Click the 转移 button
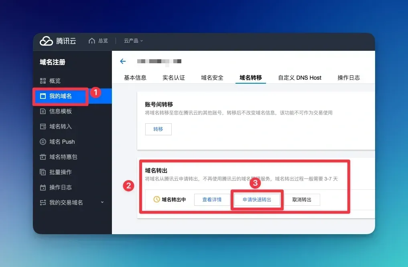 click(158, 129)
